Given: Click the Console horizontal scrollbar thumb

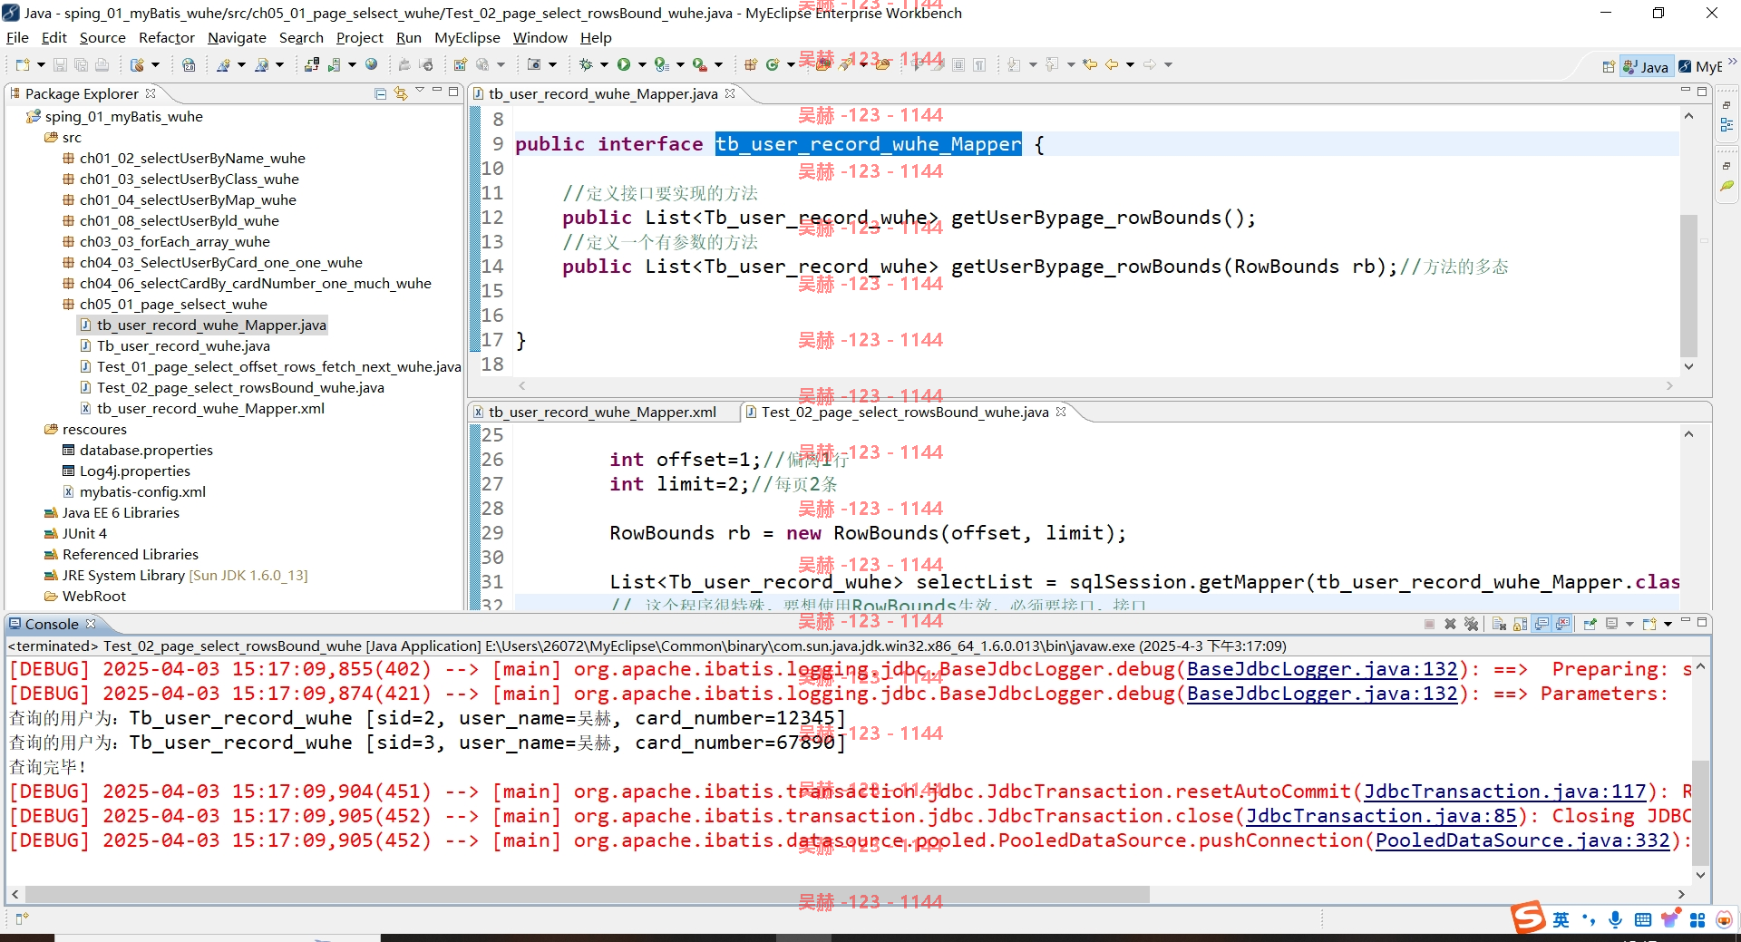Looking at the screenshot, I should point(588,894).
